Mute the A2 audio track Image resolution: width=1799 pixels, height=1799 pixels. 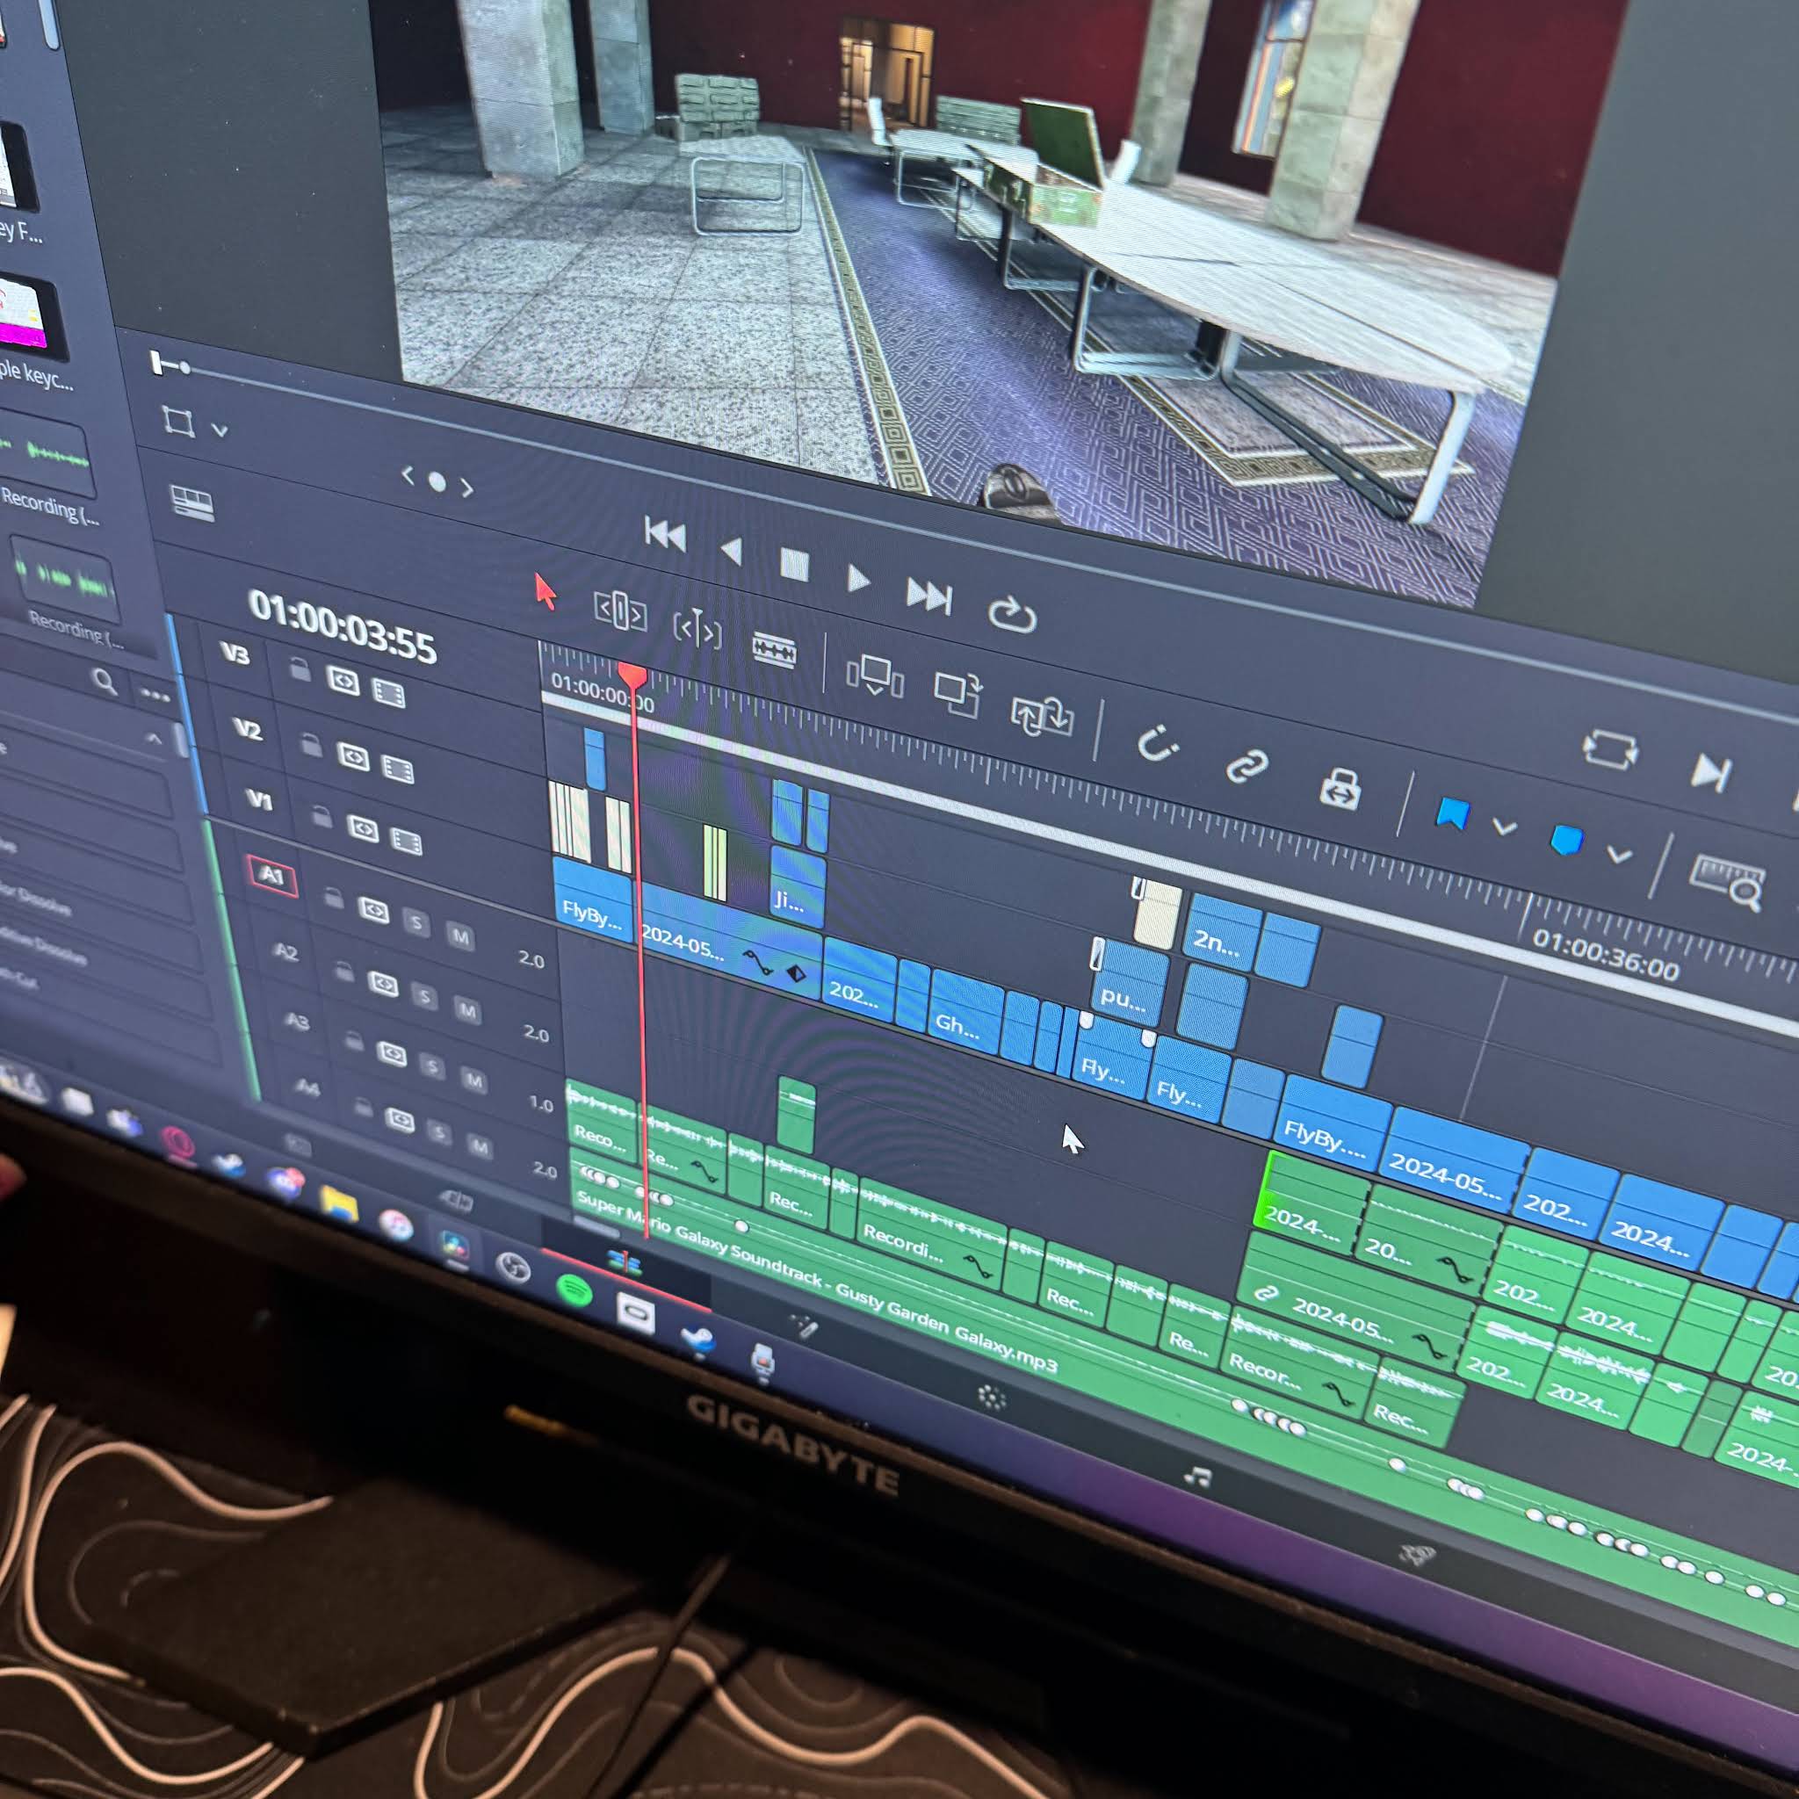coord(468,1012)
